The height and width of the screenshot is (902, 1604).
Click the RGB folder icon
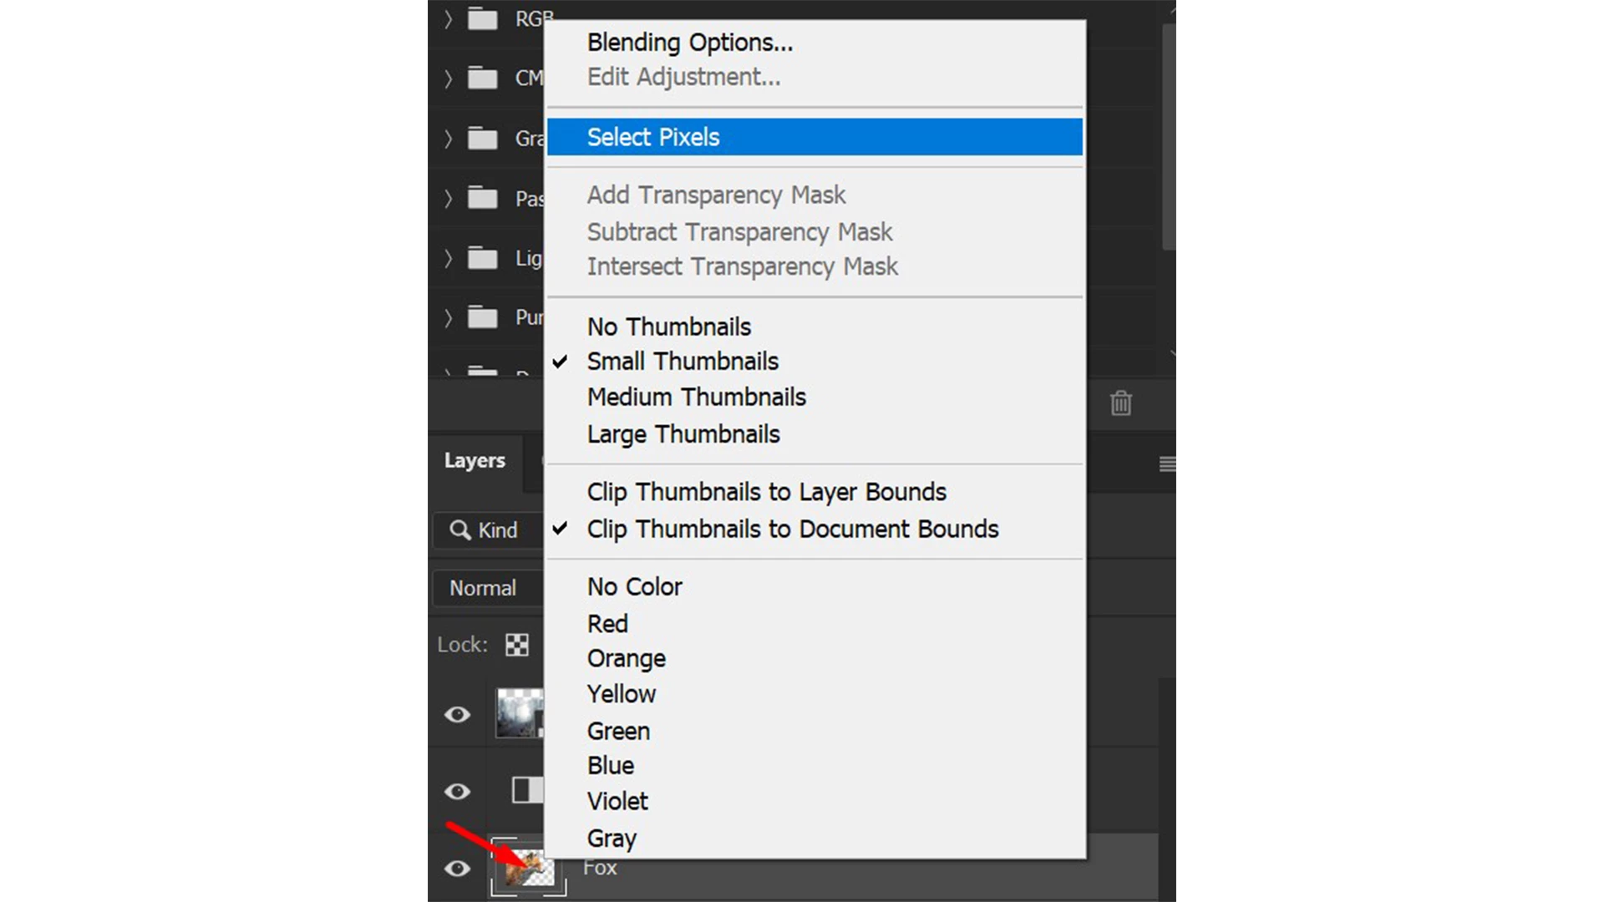point(482,18)
